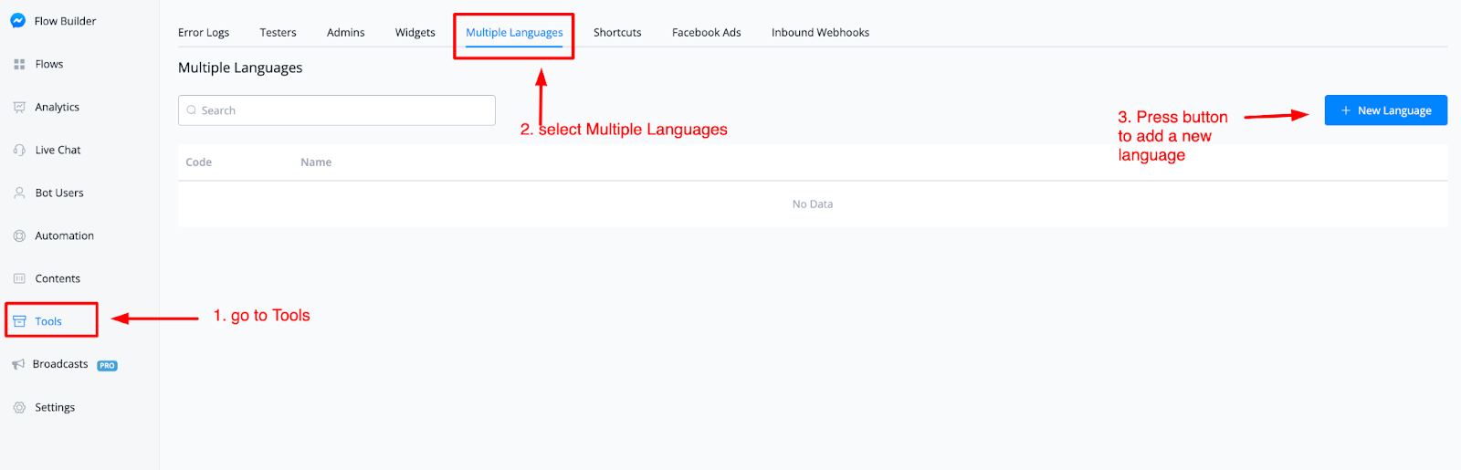This screenshot has height=470, width=1461.
Task: Click the Code column header
Action: pyautogui.click(x=198, y=162)
